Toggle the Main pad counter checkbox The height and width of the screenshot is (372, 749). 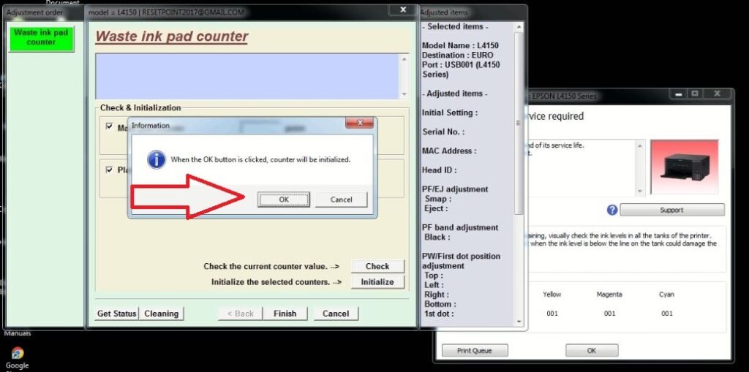(110, 126)
